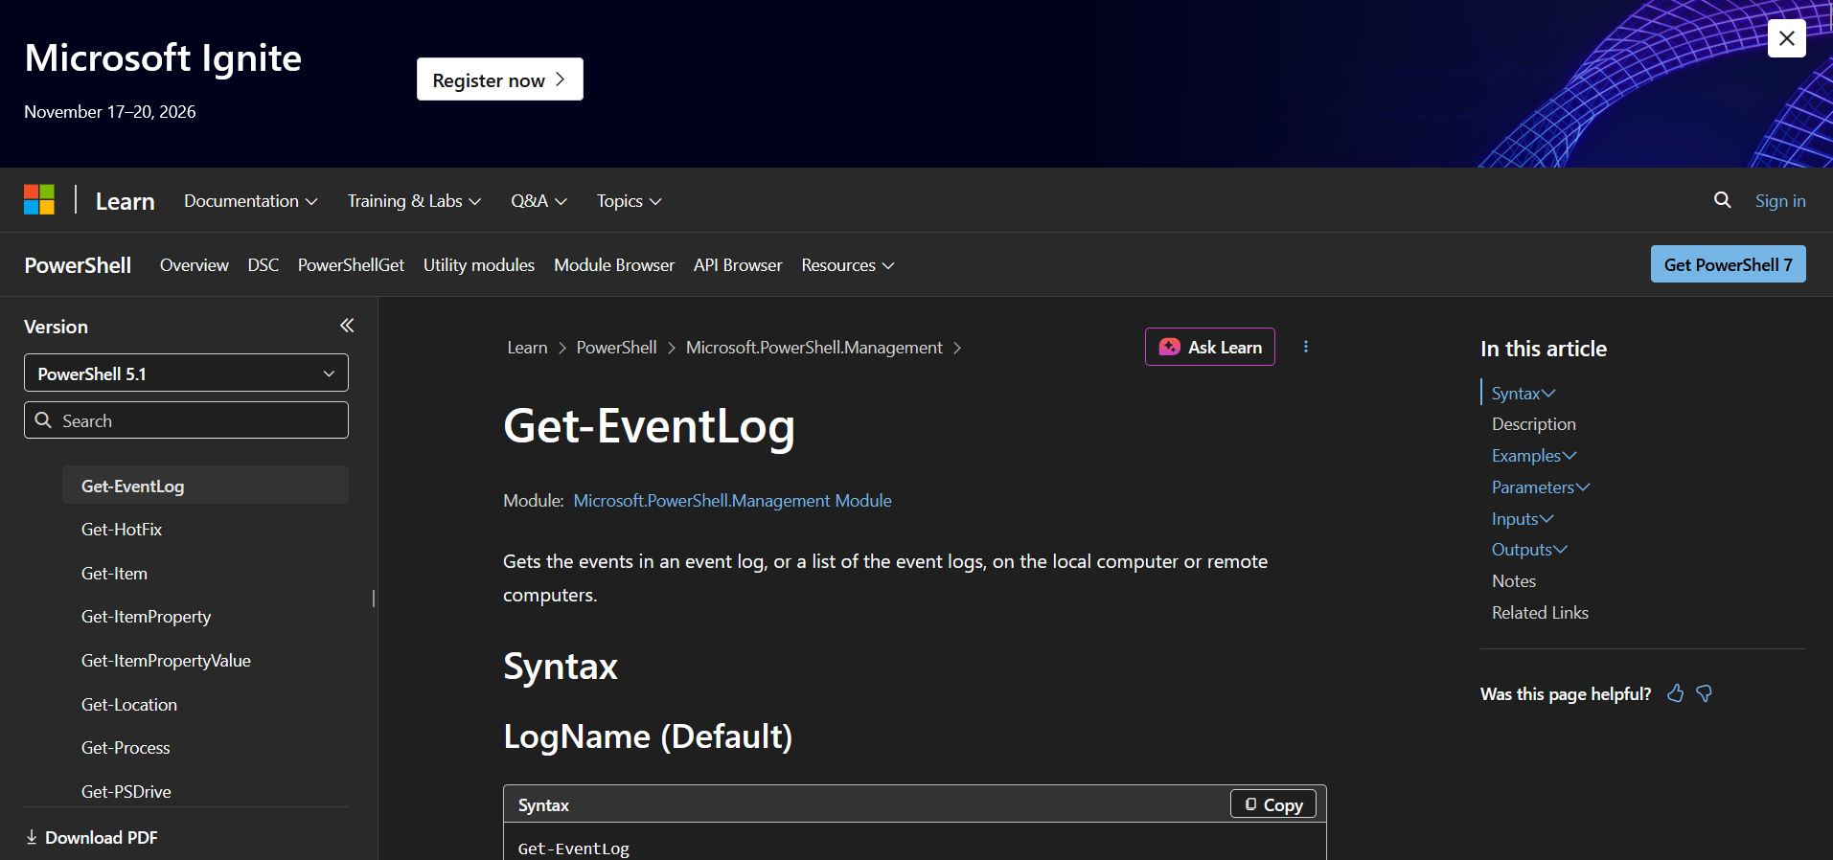Screen dimensions: 1833x860
Task: Click the Sign in link
Action: point(1780,200)
